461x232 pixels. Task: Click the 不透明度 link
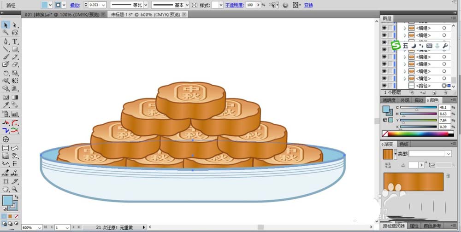point(234,5)
